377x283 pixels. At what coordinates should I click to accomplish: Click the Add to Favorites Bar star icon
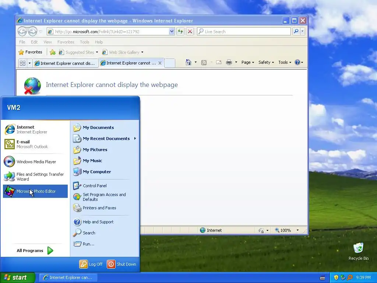(x=52, y=52)
